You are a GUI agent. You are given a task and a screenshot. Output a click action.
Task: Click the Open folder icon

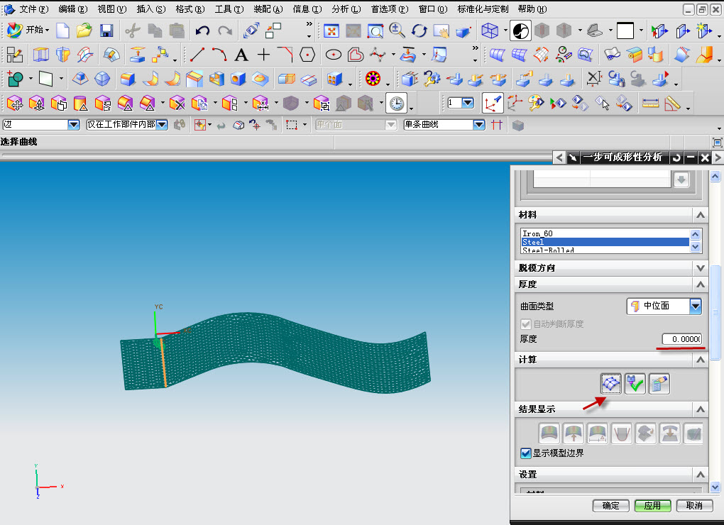(84, 31)
